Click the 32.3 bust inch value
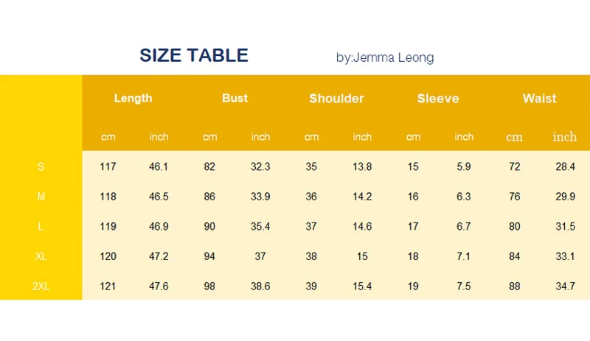This screenshot has width=590, height=341. 260,166
